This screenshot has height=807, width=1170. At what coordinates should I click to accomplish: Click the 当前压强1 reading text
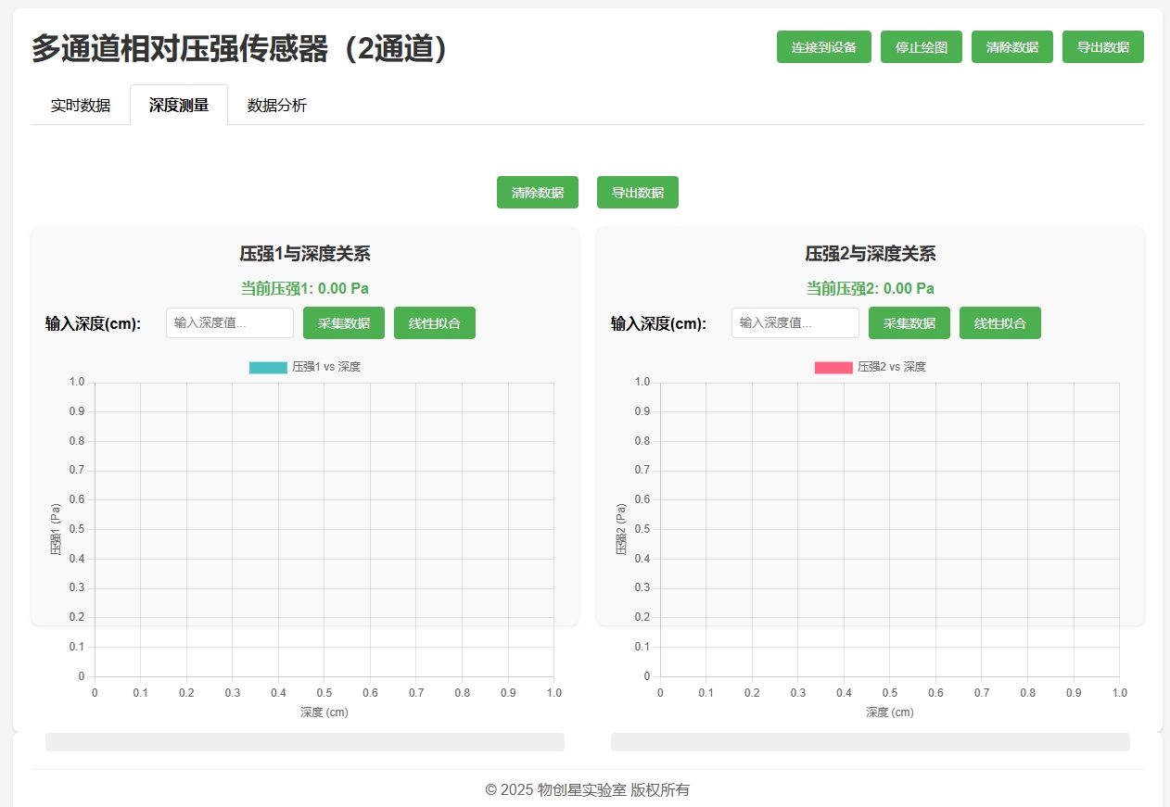(305, 289)
